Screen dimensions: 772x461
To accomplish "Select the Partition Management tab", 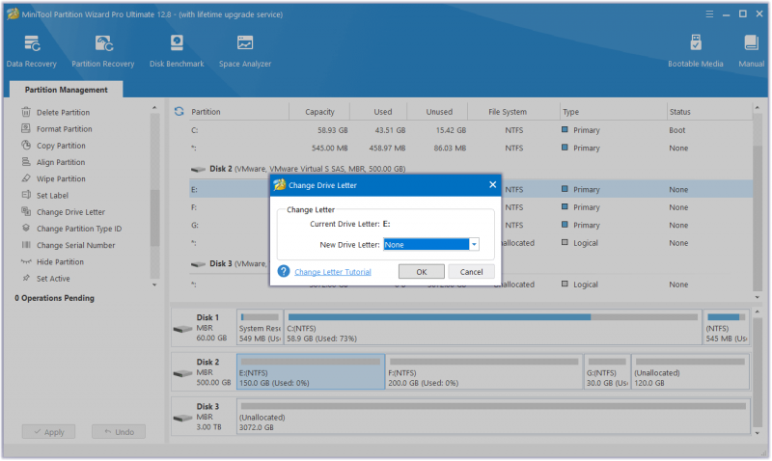I will pyautogui.click(x=66, y=90).
